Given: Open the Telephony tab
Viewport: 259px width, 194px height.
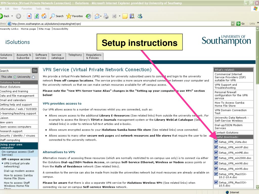Looking at the screenshot, I should coord(75,56).
